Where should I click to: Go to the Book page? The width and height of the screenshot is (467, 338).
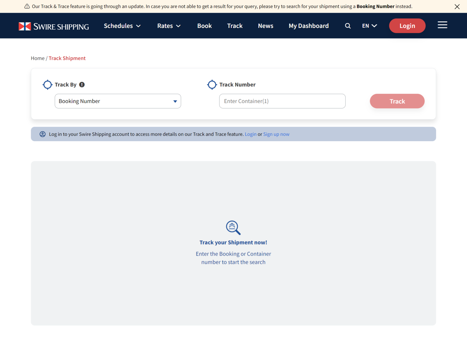point(204,26)
